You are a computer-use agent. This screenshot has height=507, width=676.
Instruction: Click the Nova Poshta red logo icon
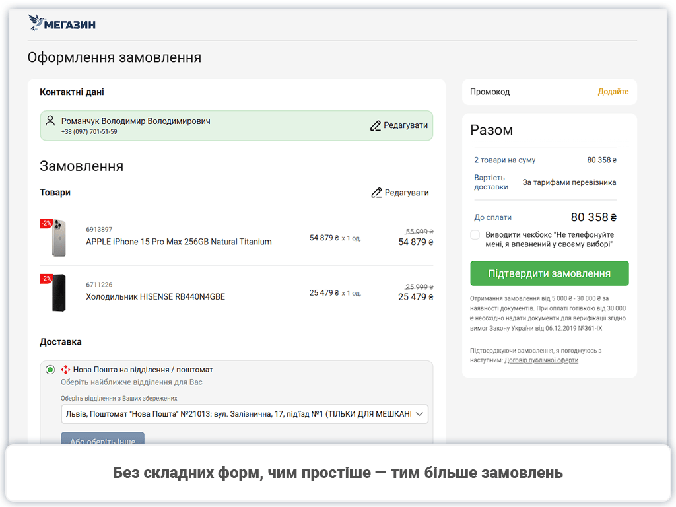(65, 370)
